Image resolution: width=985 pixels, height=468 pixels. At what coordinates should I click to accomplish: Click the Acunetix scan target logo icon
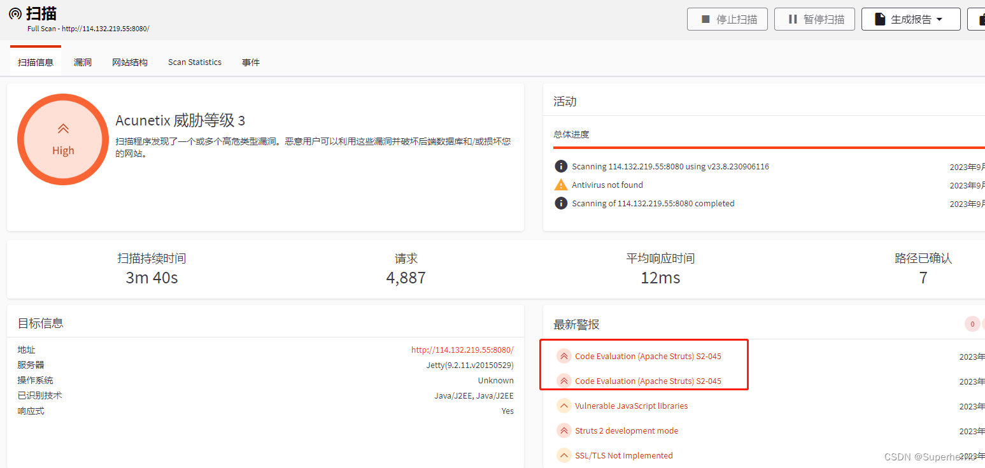pyautogui.click(x=14, y=14)
